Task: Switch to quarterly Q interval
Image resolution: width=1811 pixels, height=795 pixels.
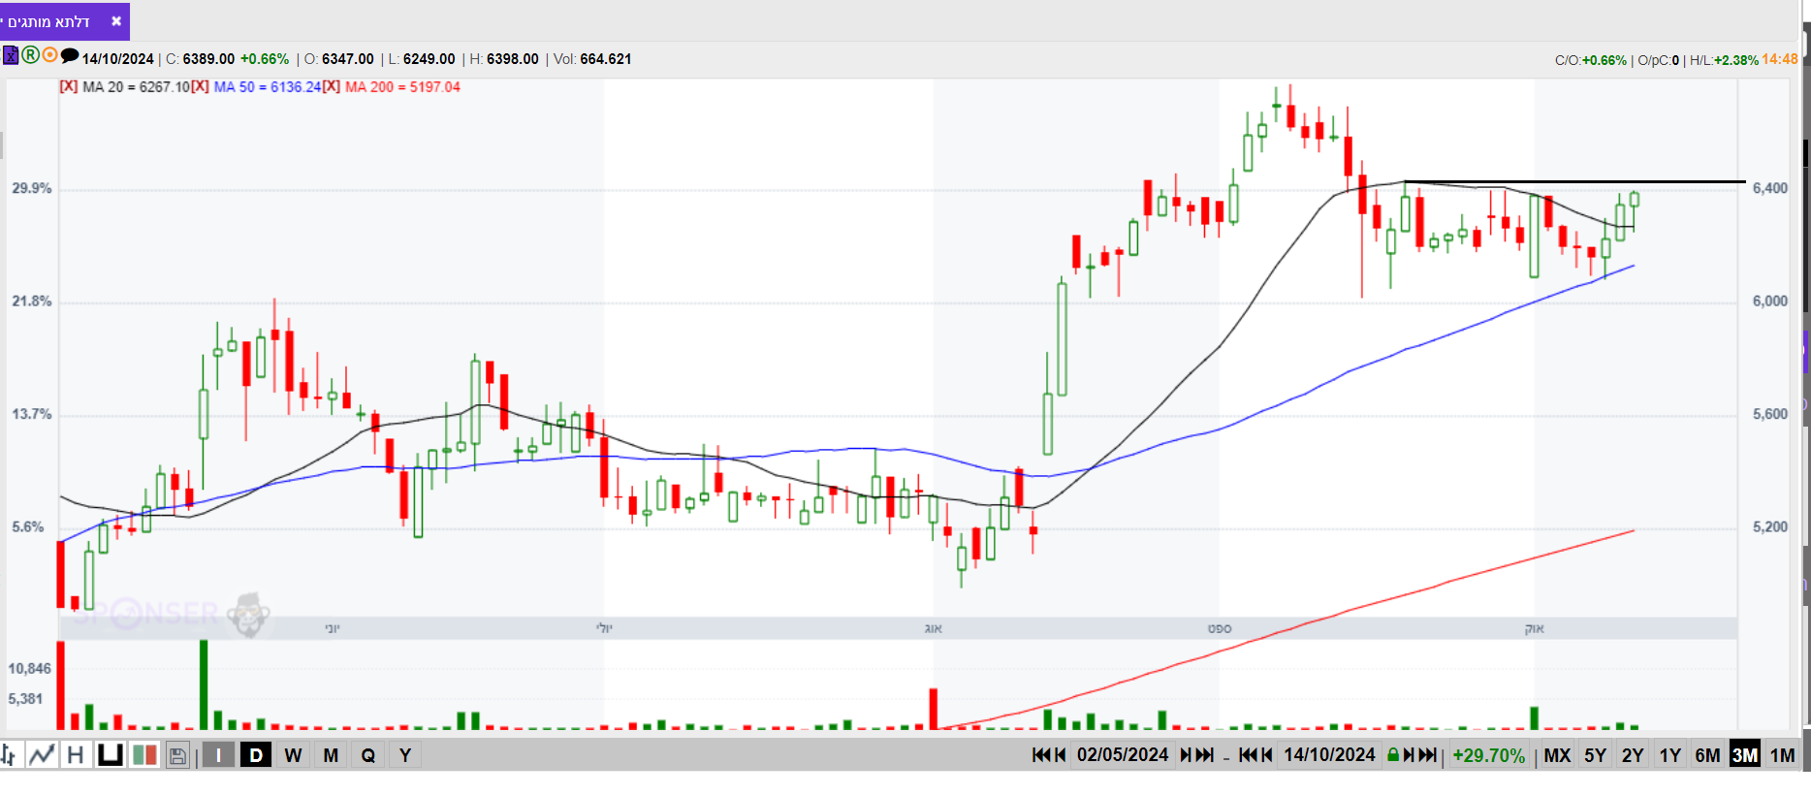Action: 368,755
